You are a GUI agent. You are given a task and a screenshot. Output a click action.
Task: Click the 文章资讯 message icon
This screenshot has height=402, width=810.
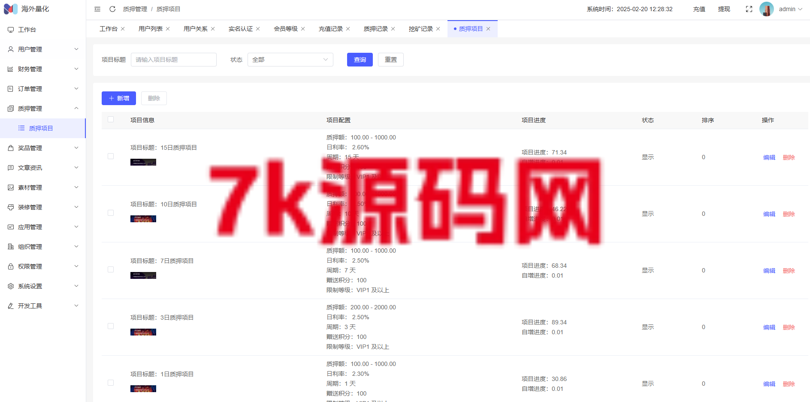point(11,168)
